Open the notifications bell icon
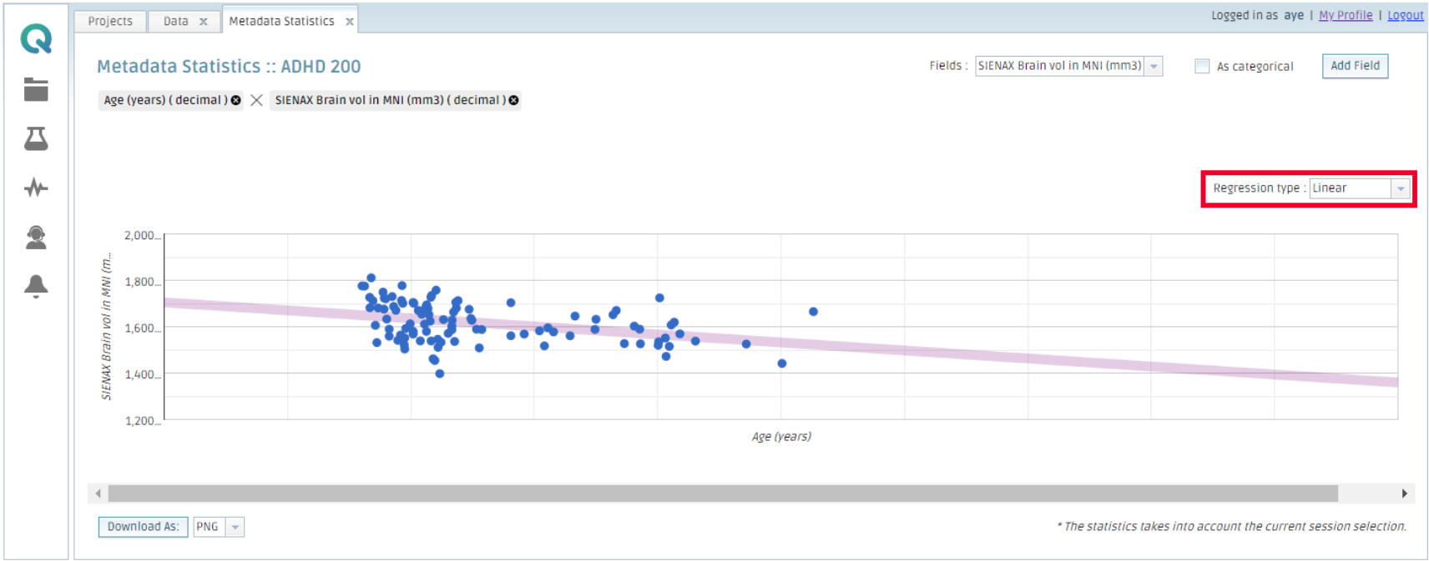The height and width of the screenshot is (561, 1429). tap(36, 287)
